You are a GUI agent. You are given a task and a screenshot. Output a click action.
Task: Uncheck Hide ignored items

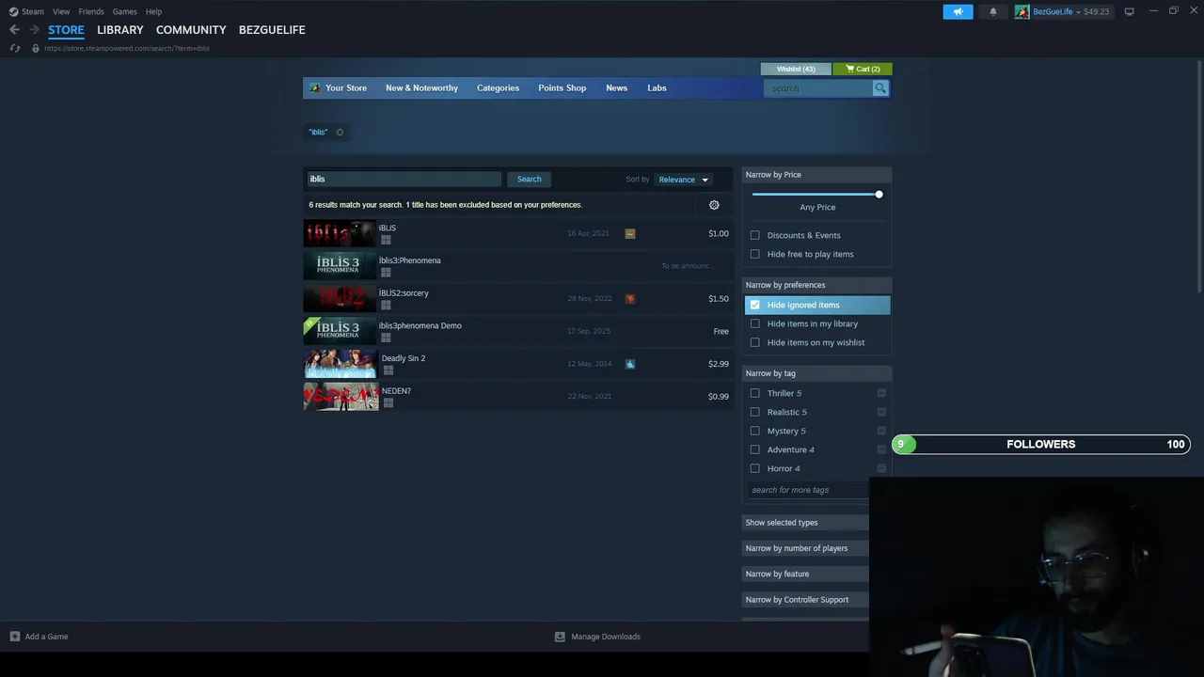[x=754, y=305]
